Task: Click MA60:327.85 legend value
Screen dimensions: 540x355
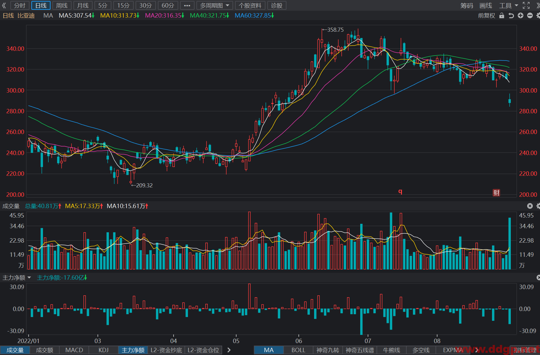Action: click(x=254, y=15)
